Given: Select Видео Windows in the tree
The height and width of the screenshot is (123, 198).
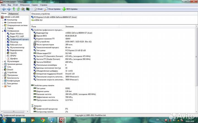Looking at the screenshot, I should point(17,34).
